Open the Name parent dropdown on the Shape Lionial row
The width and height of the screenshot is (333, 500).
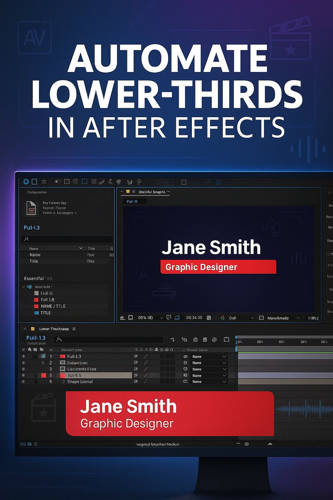tap(209, 382)
